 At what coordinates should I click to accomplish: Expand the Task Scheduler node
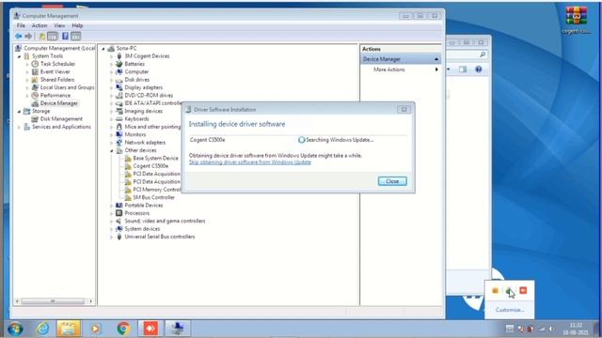tap(27, 64)
